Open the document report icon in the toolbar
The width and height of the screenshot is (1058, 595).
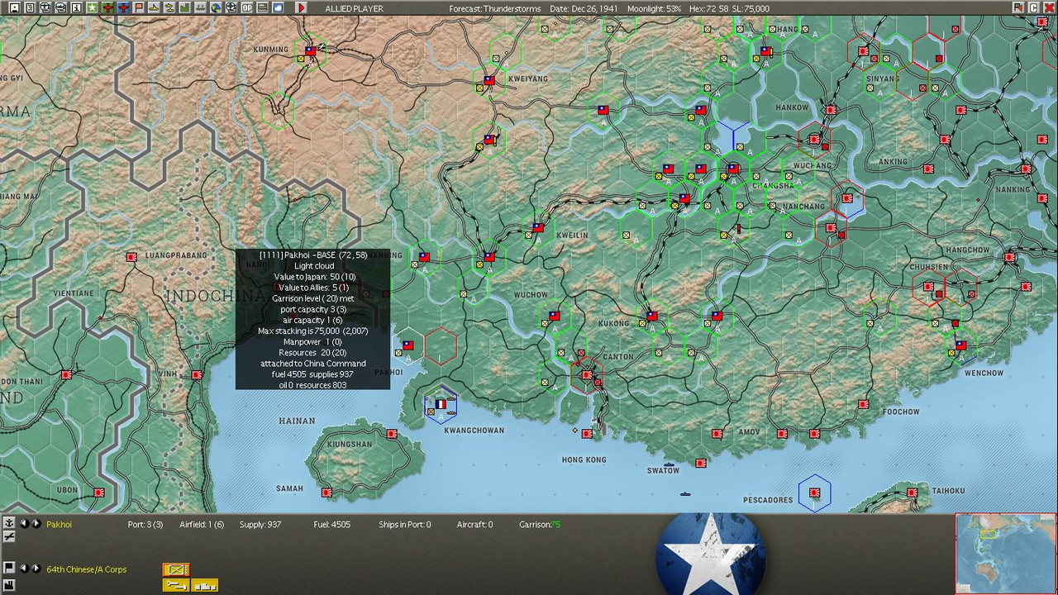coord(30,8)
